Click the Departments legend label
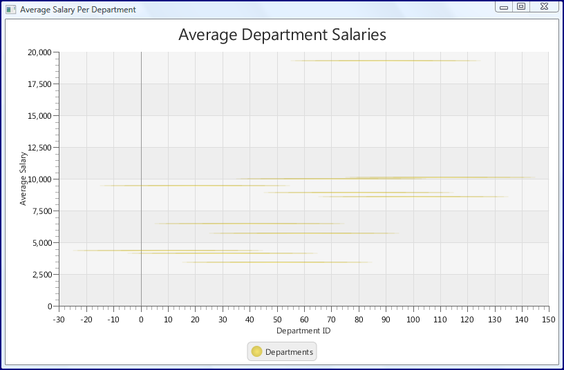 [289, 352]
